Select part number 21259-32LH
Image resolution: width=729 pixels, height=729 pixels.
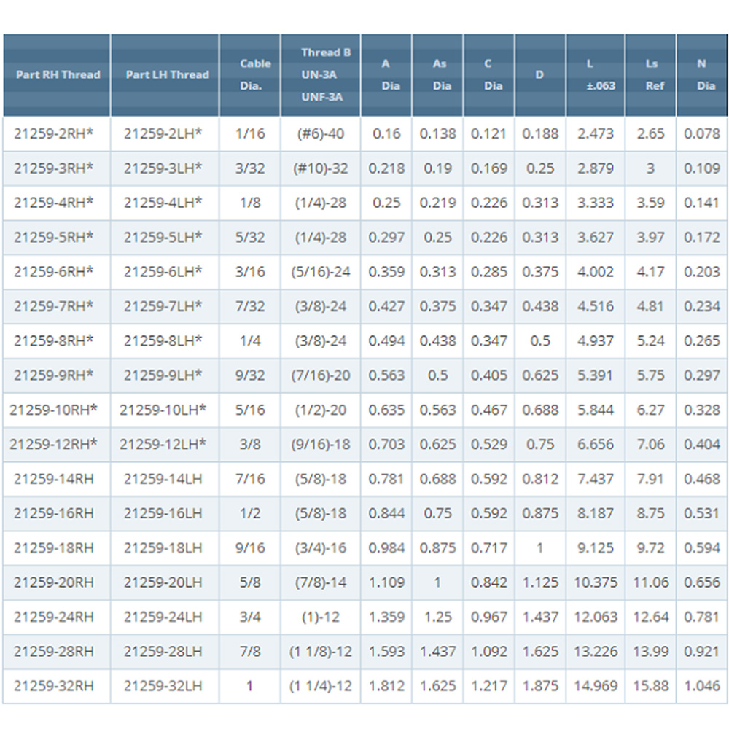tap(163, 686)
